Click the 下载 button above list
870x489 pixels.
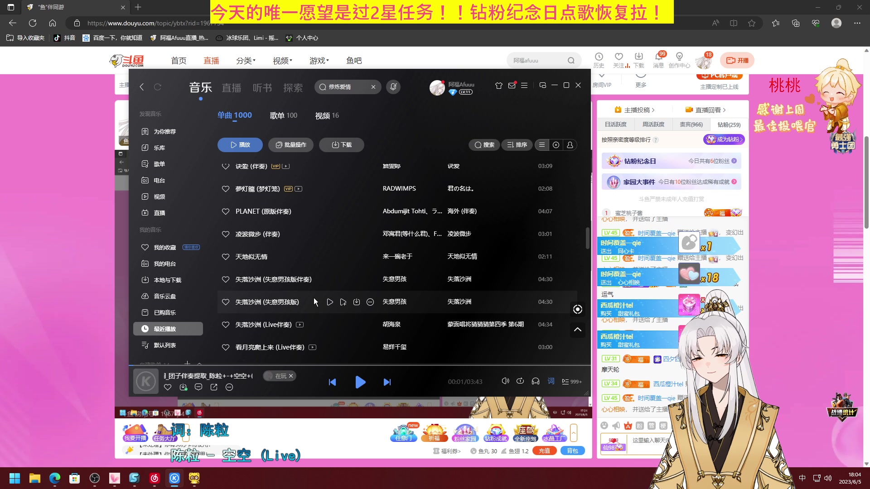[x=342, y=145]
